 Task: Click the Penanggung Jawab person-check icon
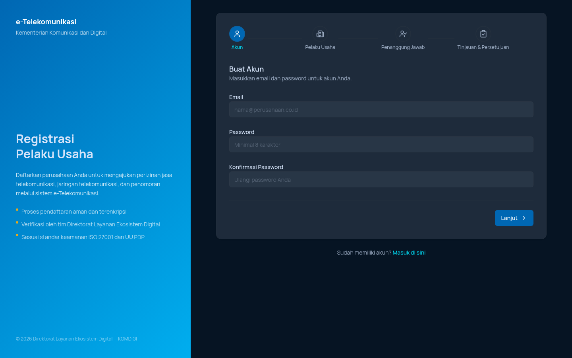tap(403, 34)
